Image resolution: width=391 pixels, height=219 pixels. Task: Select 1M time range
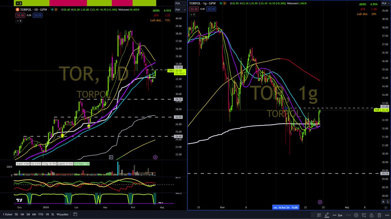(x=22, y=214)
